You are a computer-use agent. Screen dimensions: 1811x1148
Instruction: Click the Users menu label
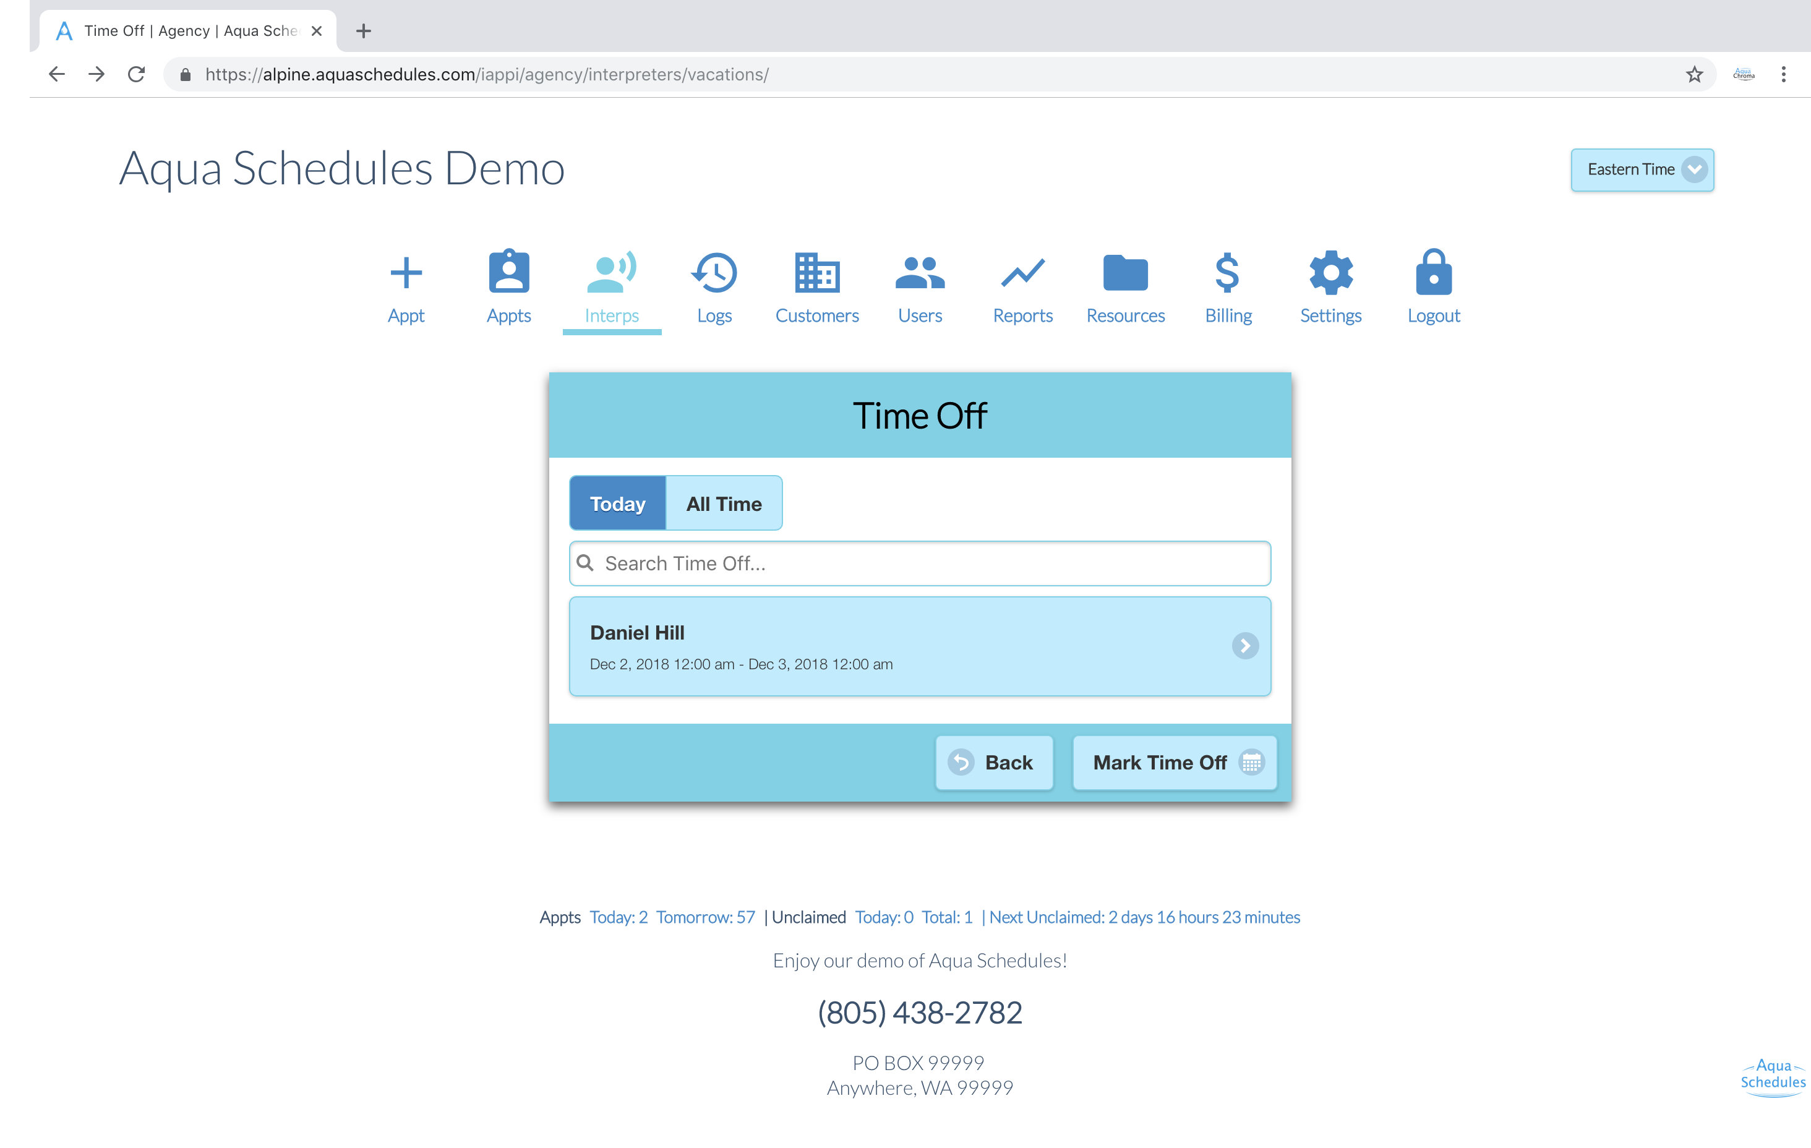pyautogui.click(x=920, y=315)
